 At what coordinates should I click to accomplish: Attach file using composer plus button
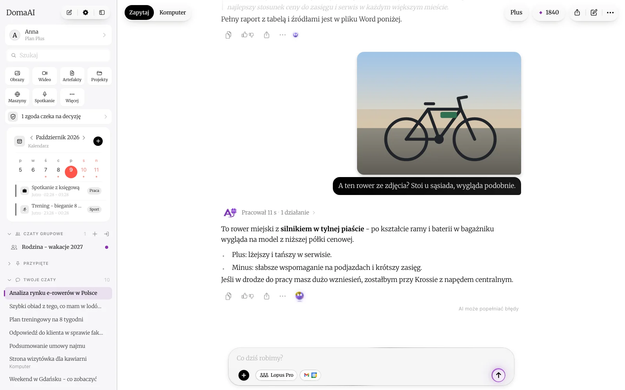click(x=244, y=375)
